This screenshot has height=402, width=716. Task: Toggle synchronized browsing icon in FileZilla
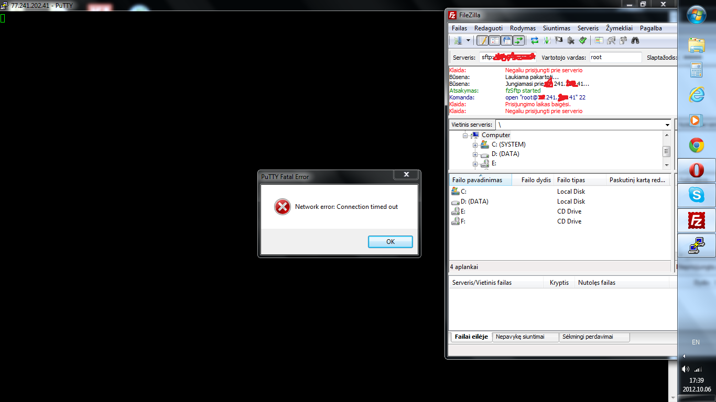tap(623, 40)
